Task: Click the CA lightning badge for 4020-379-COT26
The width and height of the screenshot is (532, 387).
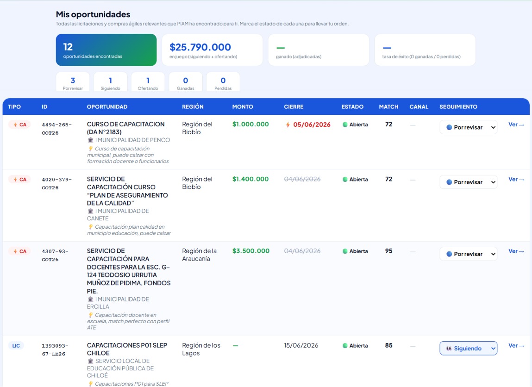Action: click(20, 180)
